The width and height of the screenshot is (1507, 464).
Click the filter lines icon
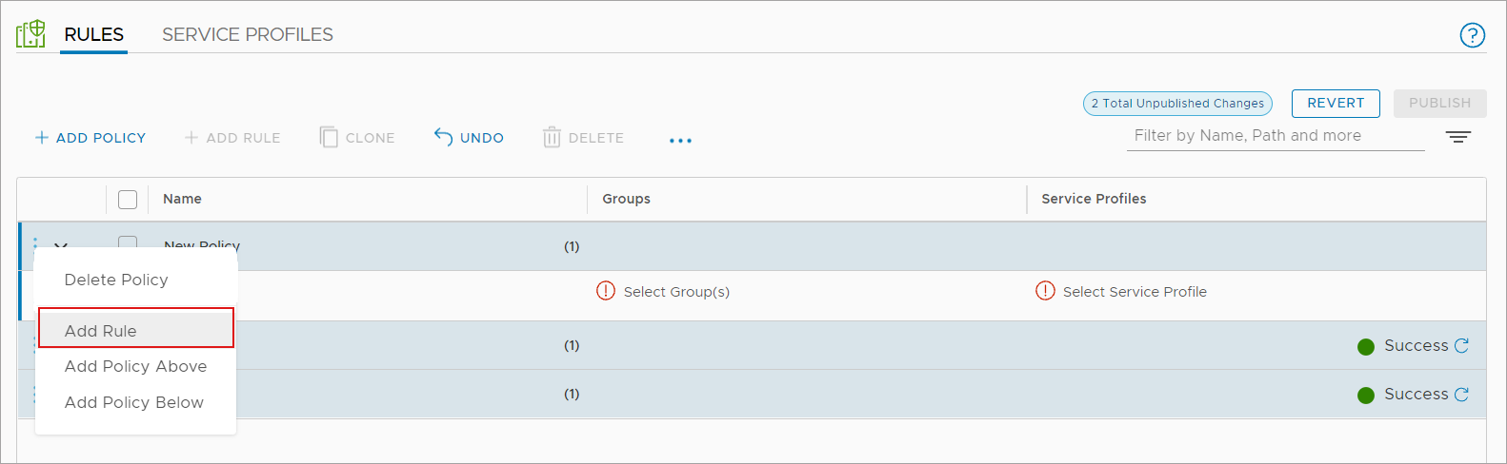coord(1457,137)
